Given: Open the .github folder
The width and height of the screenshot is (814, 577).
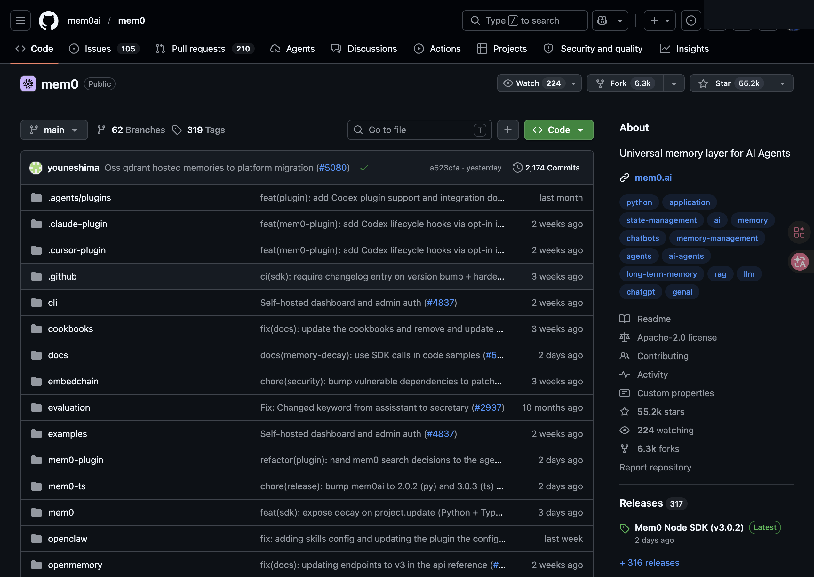Looking at the screenshot, I should tap(62, 276).
